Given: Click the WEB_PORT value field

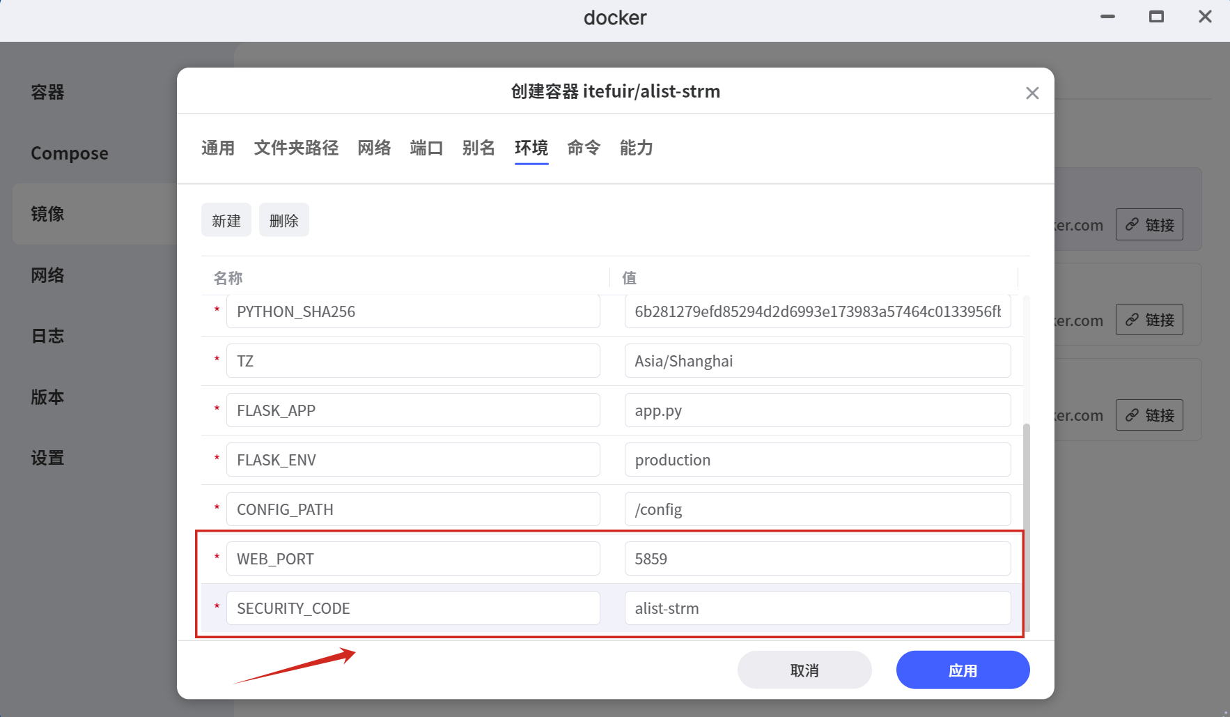Looking at the screenshot, I should [817, 559].
